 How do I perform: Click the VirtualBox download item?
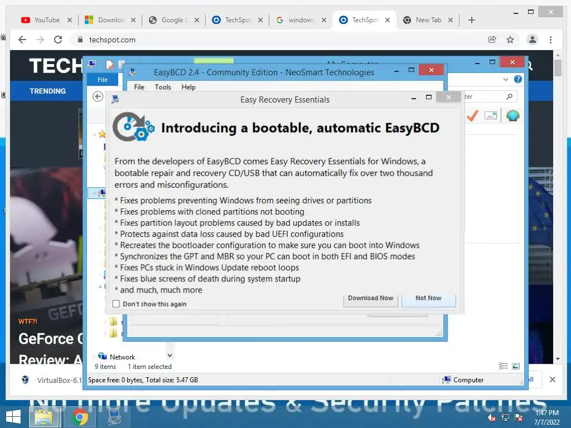click(51, 380)
